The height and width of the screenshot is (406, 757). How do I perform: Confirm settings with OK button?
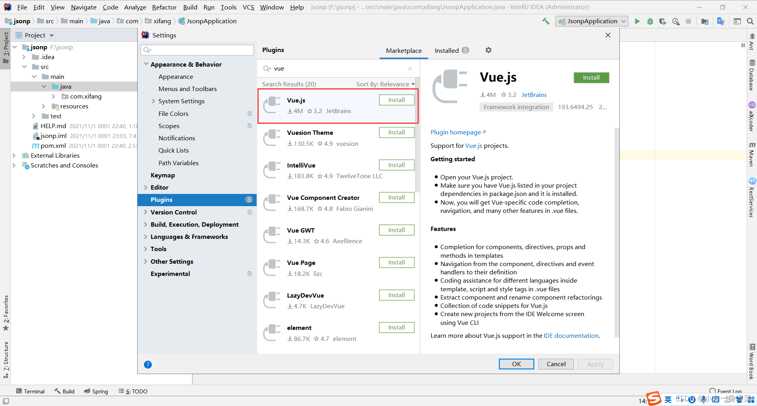coord(516,364)
